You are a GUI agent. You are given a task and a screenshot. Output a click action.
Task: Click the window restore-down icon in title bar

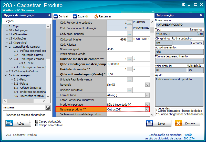click(x=184, y=4)
